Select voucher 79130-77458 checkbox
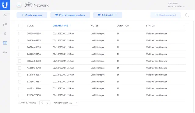The height and width of the screenshot is (113, 195). 19,95
